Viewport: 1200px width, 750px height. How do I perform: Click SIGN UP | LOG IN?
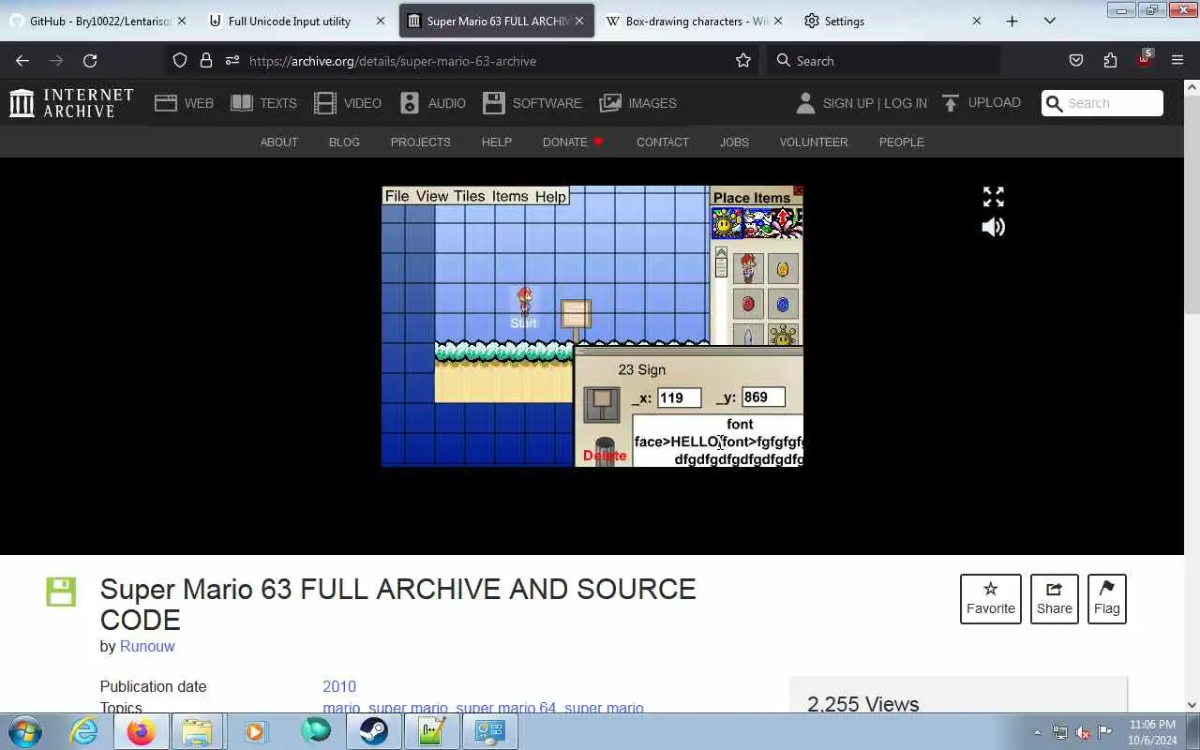click(x=862, y=103)
